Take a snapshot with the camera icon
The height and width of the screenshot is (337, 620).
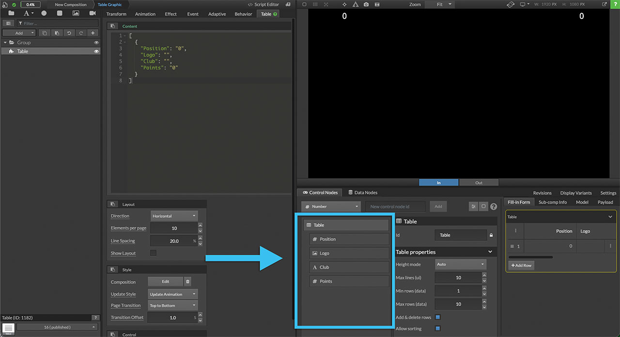pos(366,4)
